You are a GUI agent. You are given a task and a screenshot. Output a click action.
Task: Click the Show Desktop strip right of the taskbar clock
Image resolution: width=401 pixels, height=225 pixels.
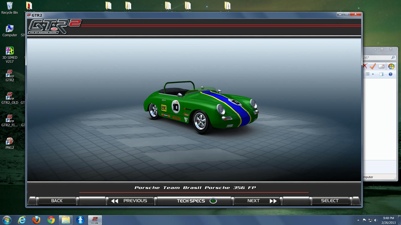coord(399,220)
